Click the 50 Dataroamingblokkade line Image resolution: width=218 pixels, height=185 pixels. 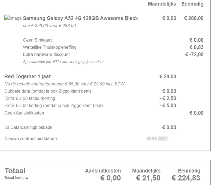[x=29, y=127]
